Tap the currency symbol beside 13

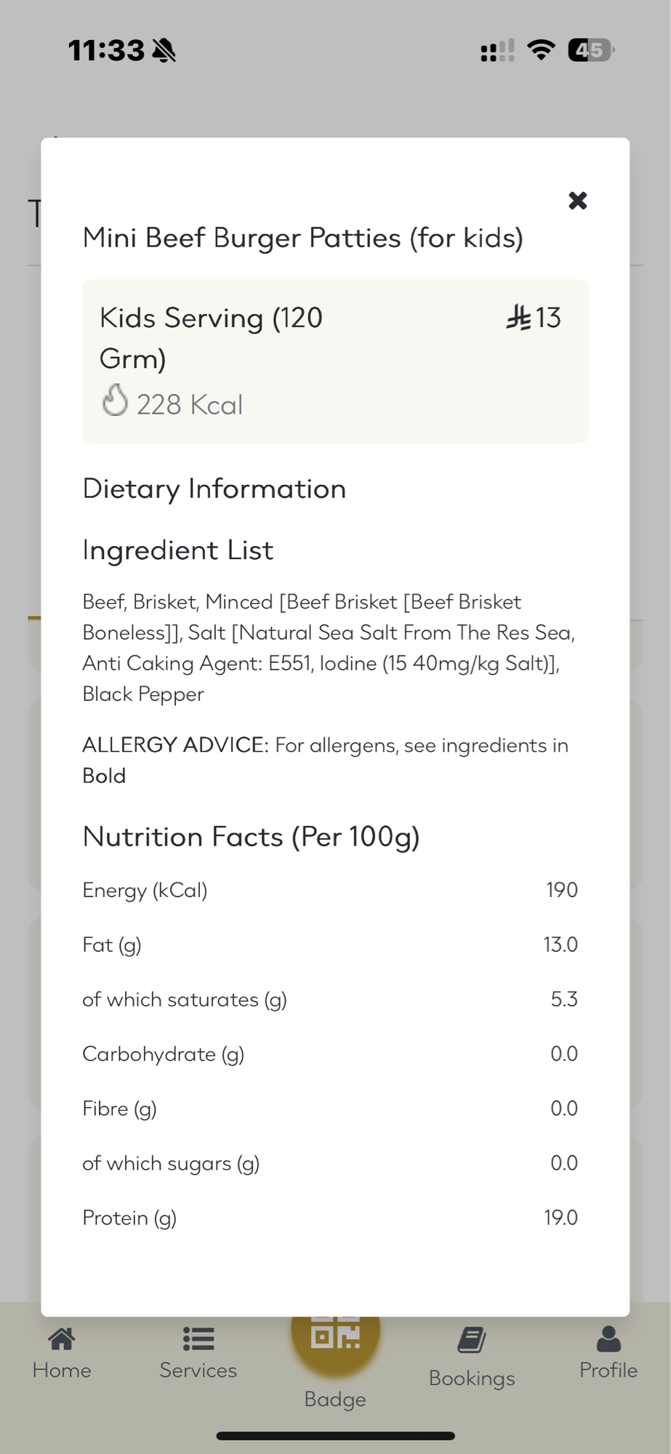click(518, 318)
